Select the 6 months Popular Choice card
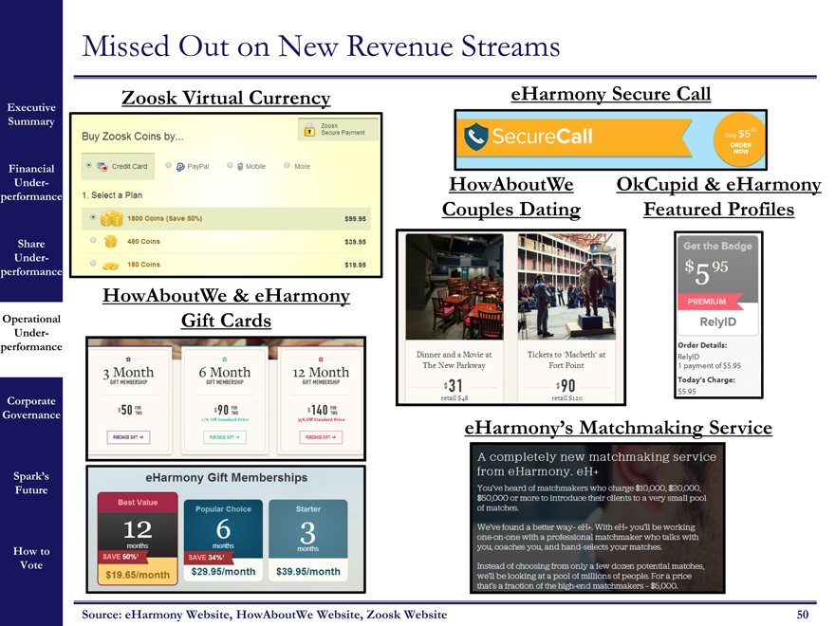The image size is (835, 626). pyautogui.click(x=223, y=541)
